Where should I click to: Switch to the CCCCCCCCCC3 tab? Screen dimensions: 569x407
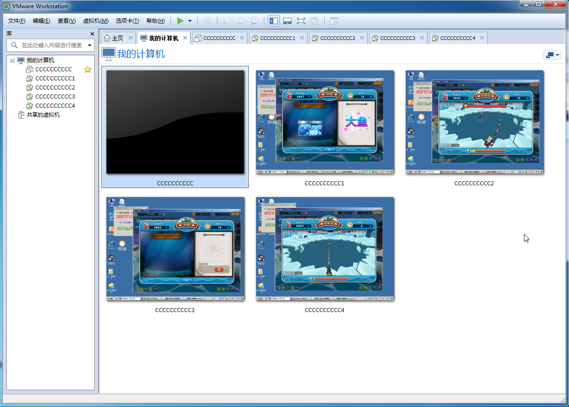coord(398,38)
